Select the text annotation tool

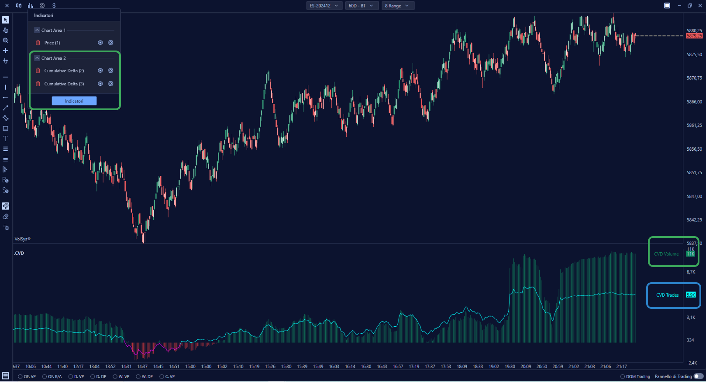click(x=5, y=139)
